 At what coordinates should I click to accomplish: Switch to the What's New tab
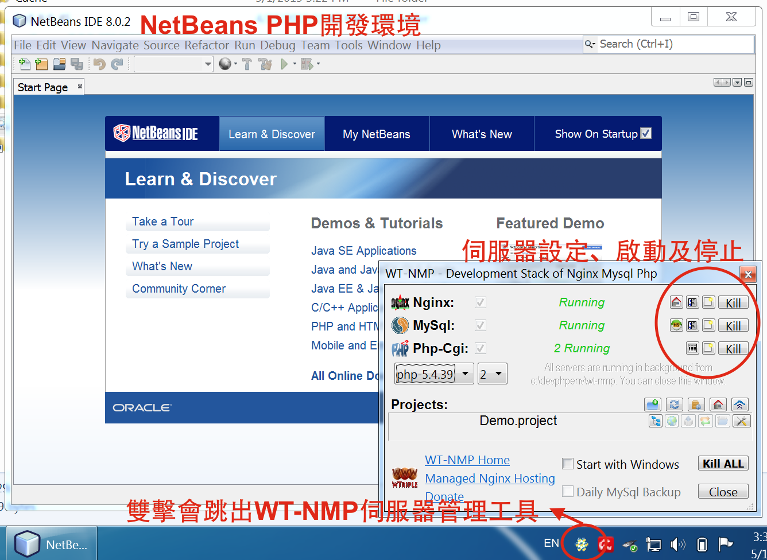[482, 134]
